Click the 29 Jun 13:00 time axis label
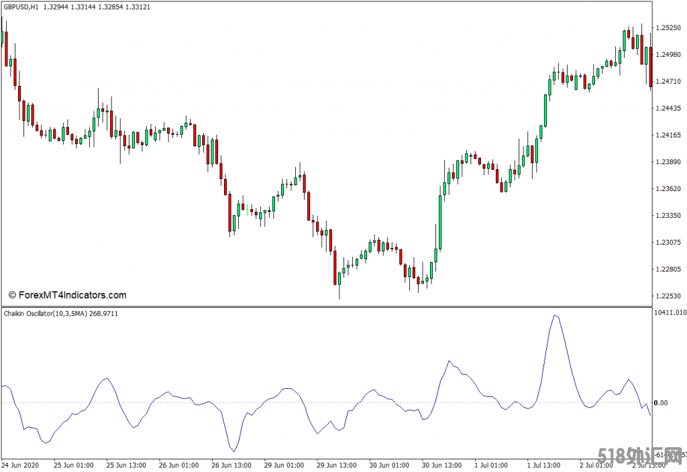The height and width of the screenshot is (472, 687). [337, 465]
